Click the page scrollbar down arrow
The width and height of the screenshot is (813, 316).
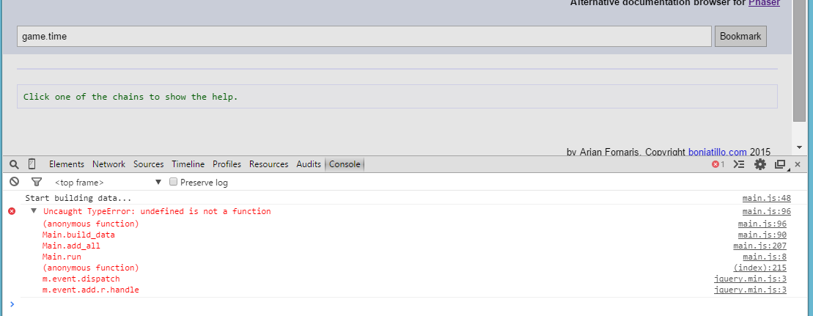(x=799, y=148)
